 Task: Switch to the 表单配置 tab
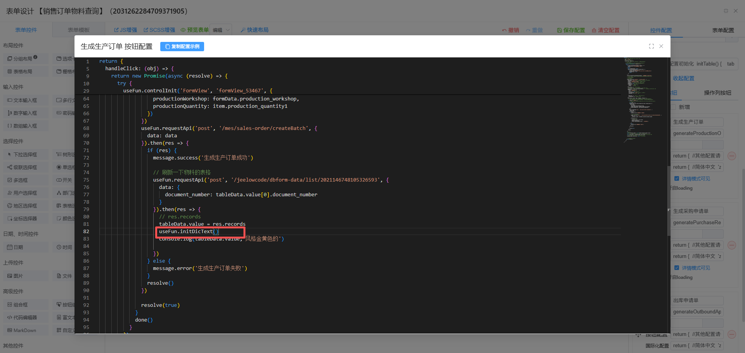coord(722,30)
